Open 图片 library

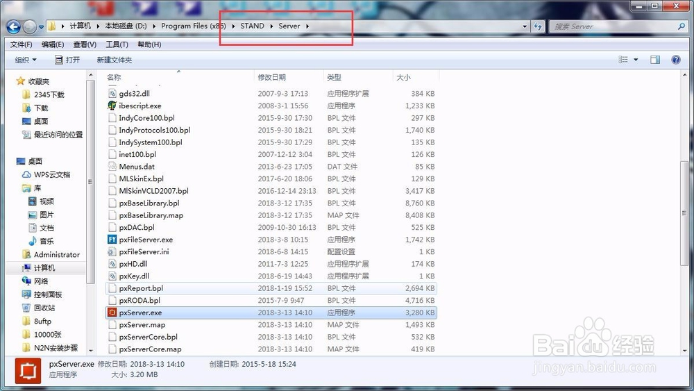(x=46, y=215)
